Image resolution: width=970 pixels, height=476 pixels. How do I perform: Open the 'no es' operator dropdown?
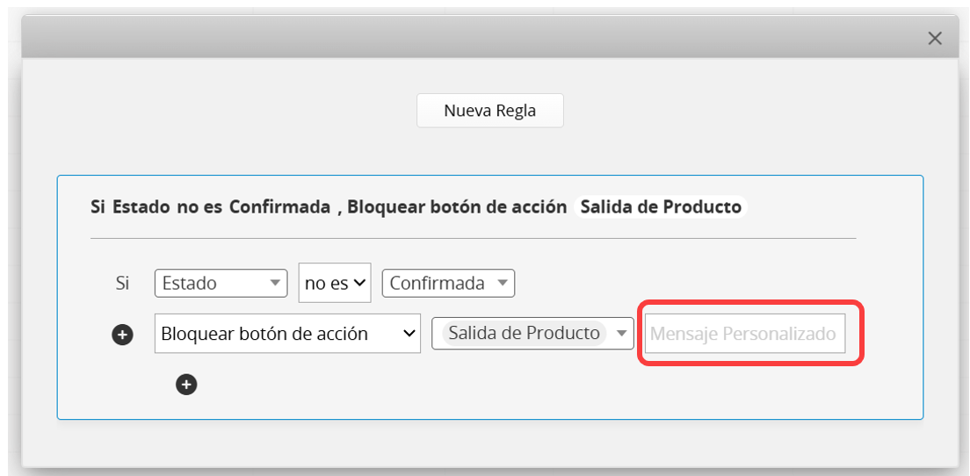[335, 284]
